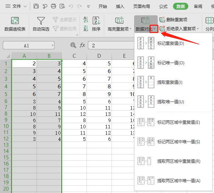Open the Name Box dropdown showing A1
Viewport: 214px width, 193px height.
(x=52, y=46)
